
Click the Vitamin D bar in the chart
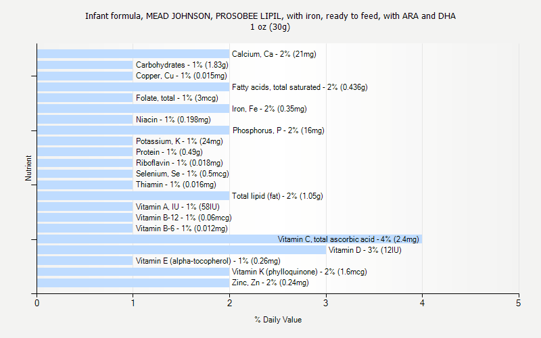[181, 250]
